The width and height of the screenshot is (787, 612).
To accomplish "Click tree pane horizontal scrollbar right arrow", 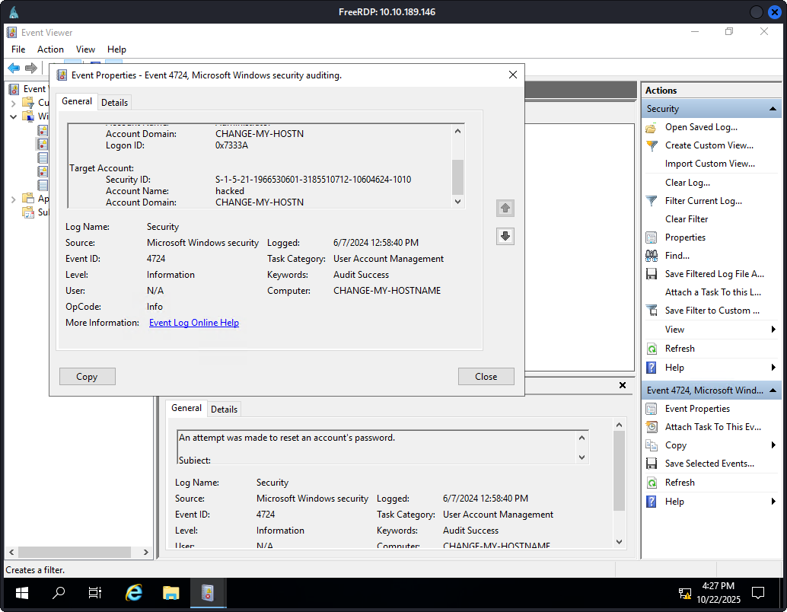I will pos(145,553).
